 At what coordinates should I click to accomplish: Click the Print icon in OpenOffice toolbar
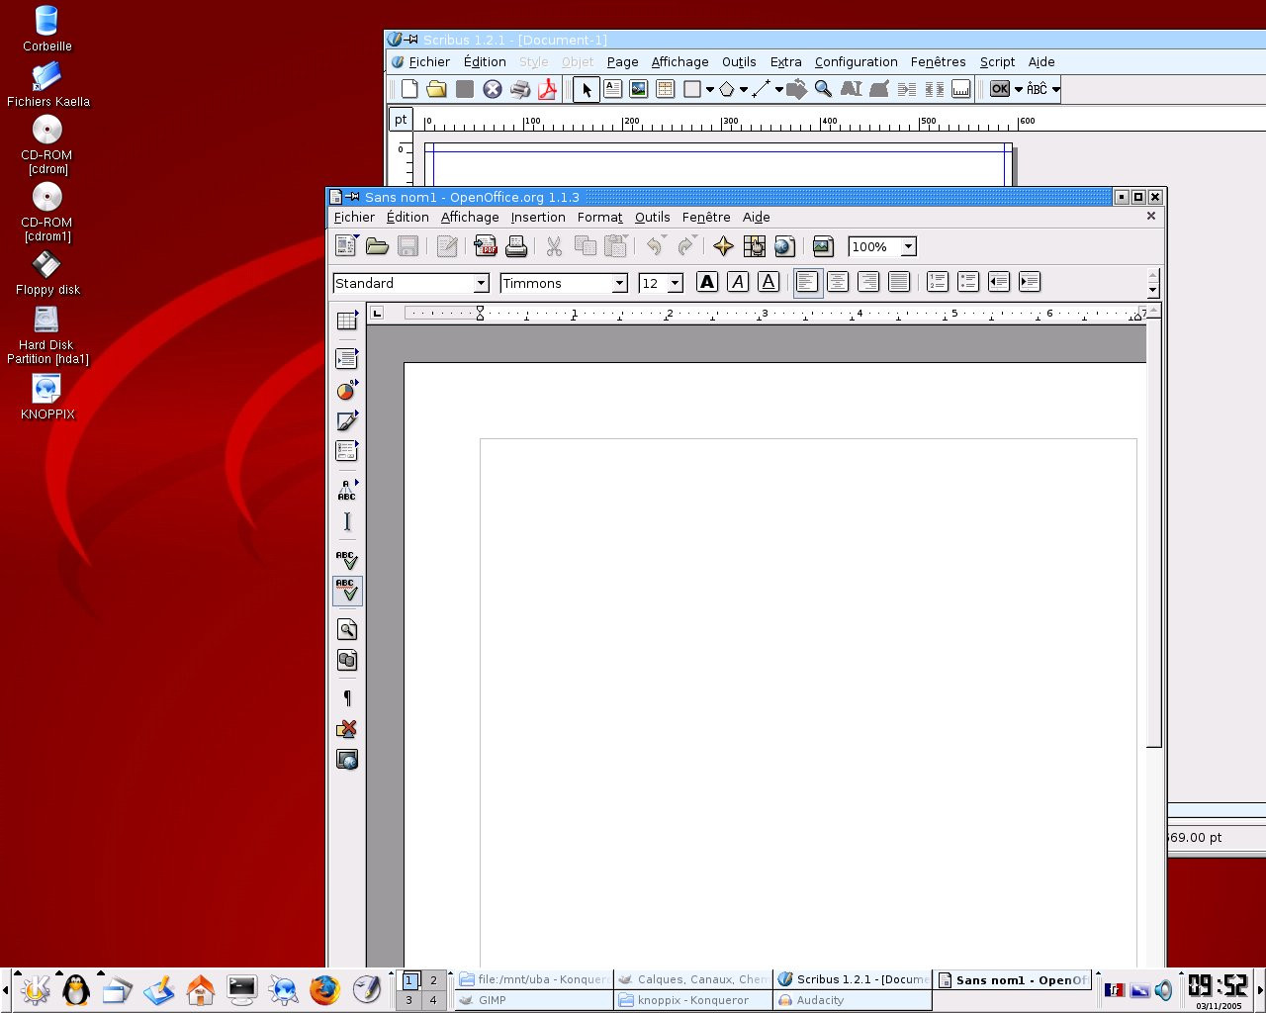pyautogui.click(x=516, y=246)
